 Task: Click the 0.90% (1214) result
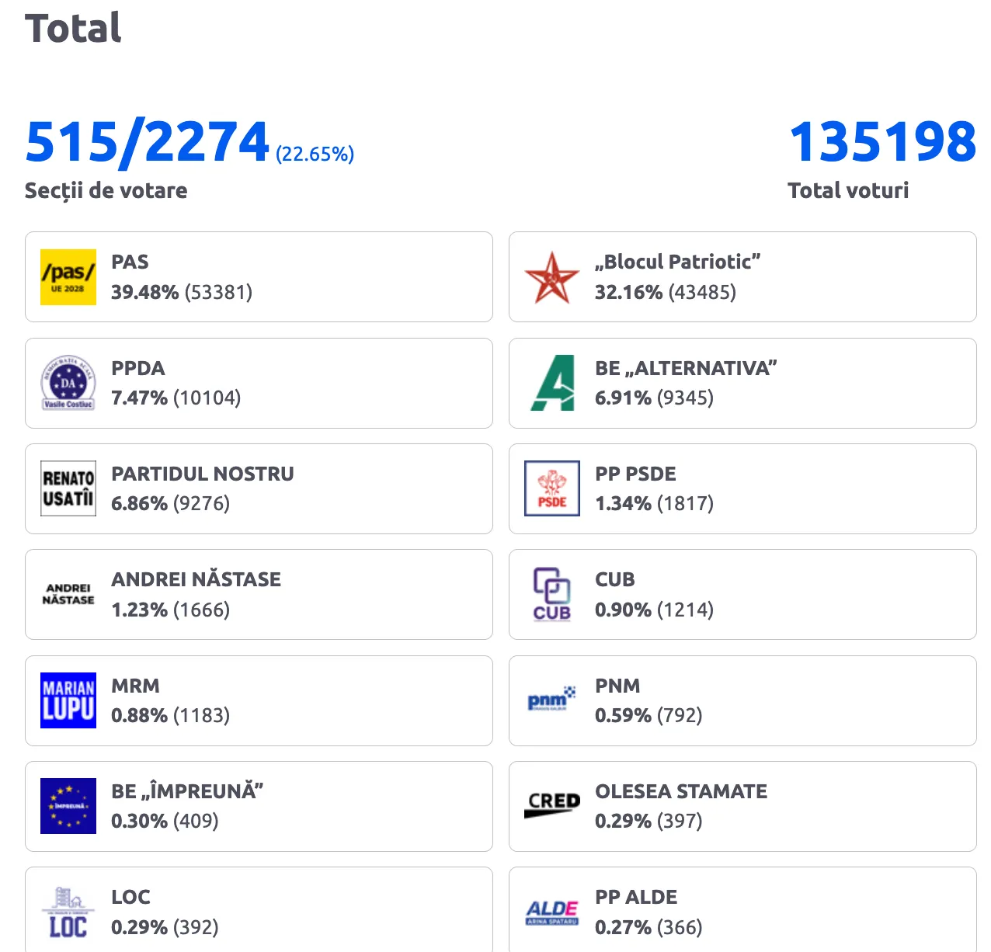(x=654, y=610)
